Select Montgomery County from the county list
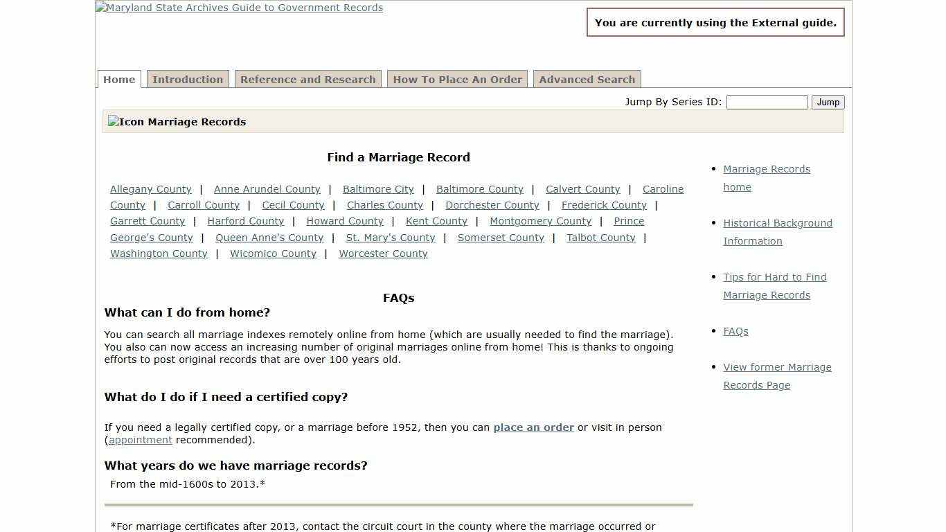The height and width of the screenshot is (532, 946). 541,221
